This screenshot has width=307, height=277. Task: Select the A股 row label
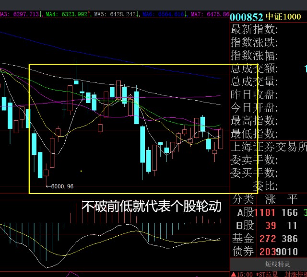[x=245, y=213]
